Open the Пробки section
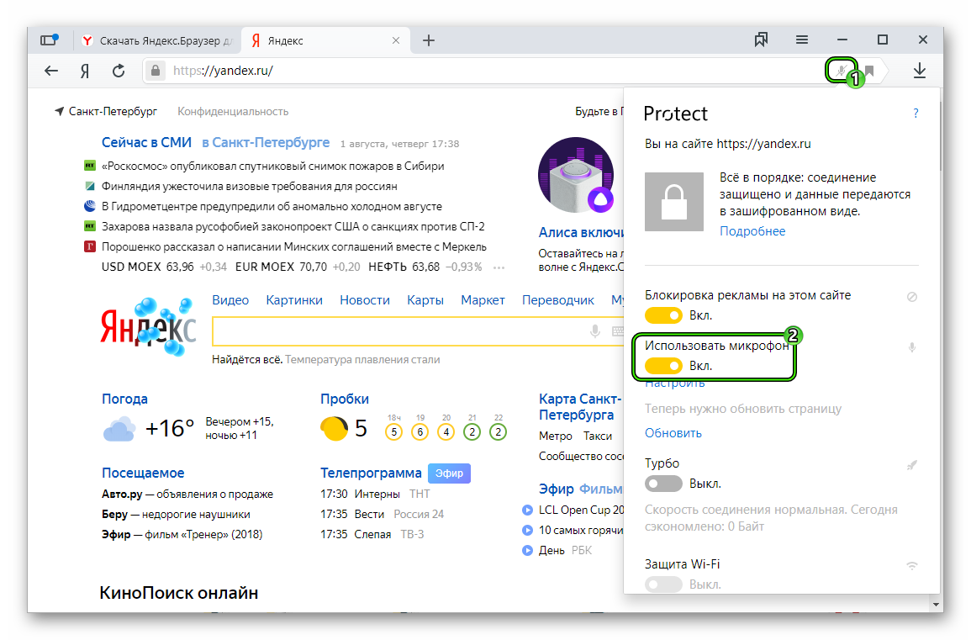 point(345,399)
